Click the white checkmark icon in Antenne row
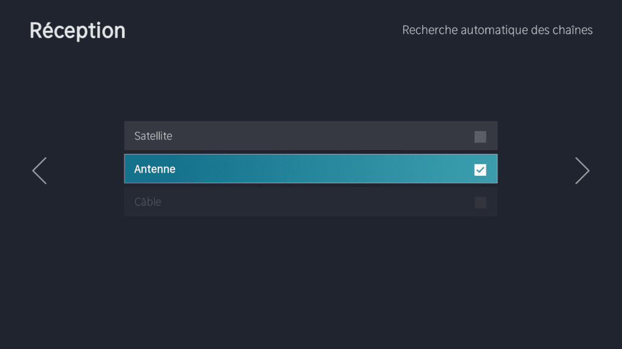This screenshot has height=349, width=622. (480, 170)
